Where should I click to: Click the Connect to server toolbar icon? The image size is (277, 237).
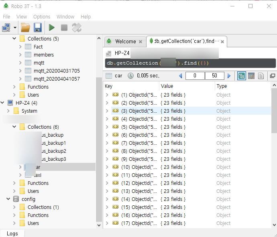6,28
